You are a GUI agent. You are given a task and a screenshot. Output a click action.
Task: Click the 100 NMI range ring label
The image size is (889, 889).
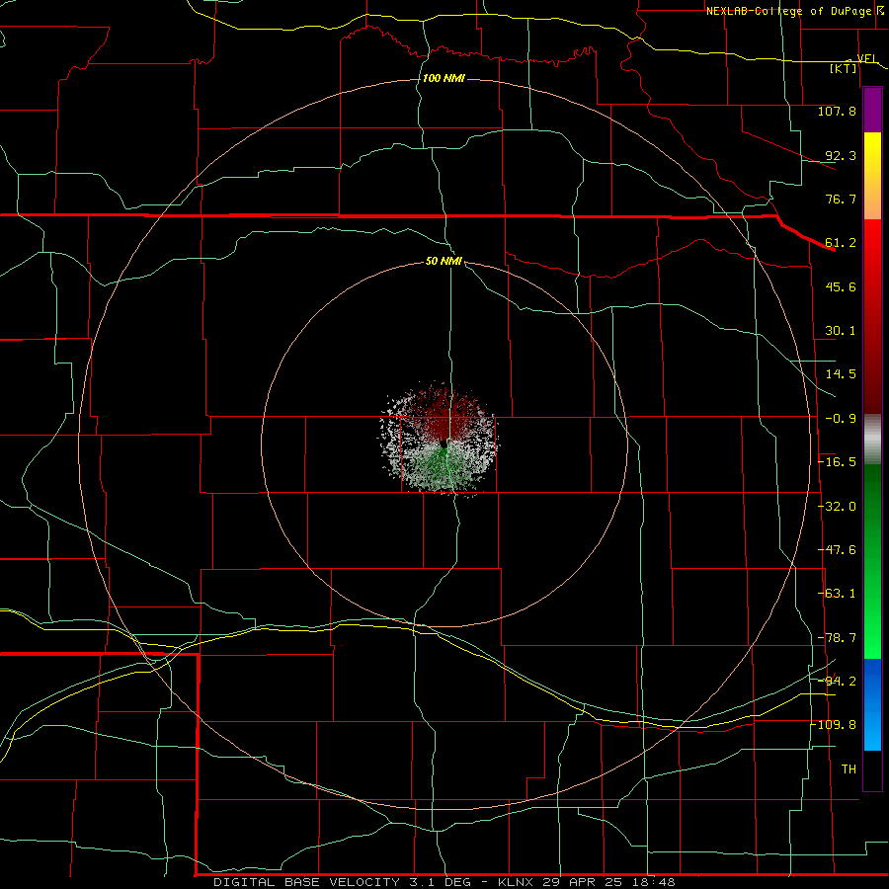click(x=444, y=78)
